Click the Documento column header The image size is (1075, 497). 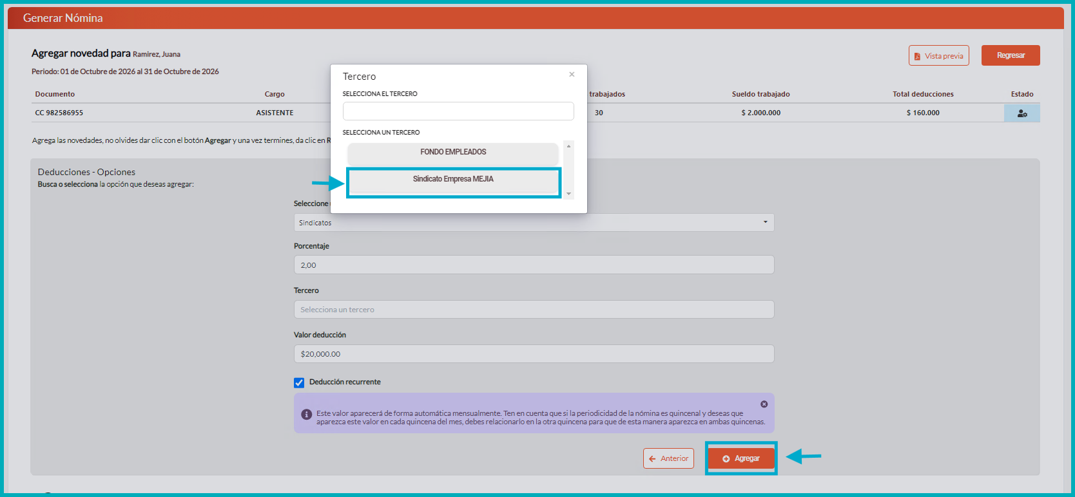(55, 94)
